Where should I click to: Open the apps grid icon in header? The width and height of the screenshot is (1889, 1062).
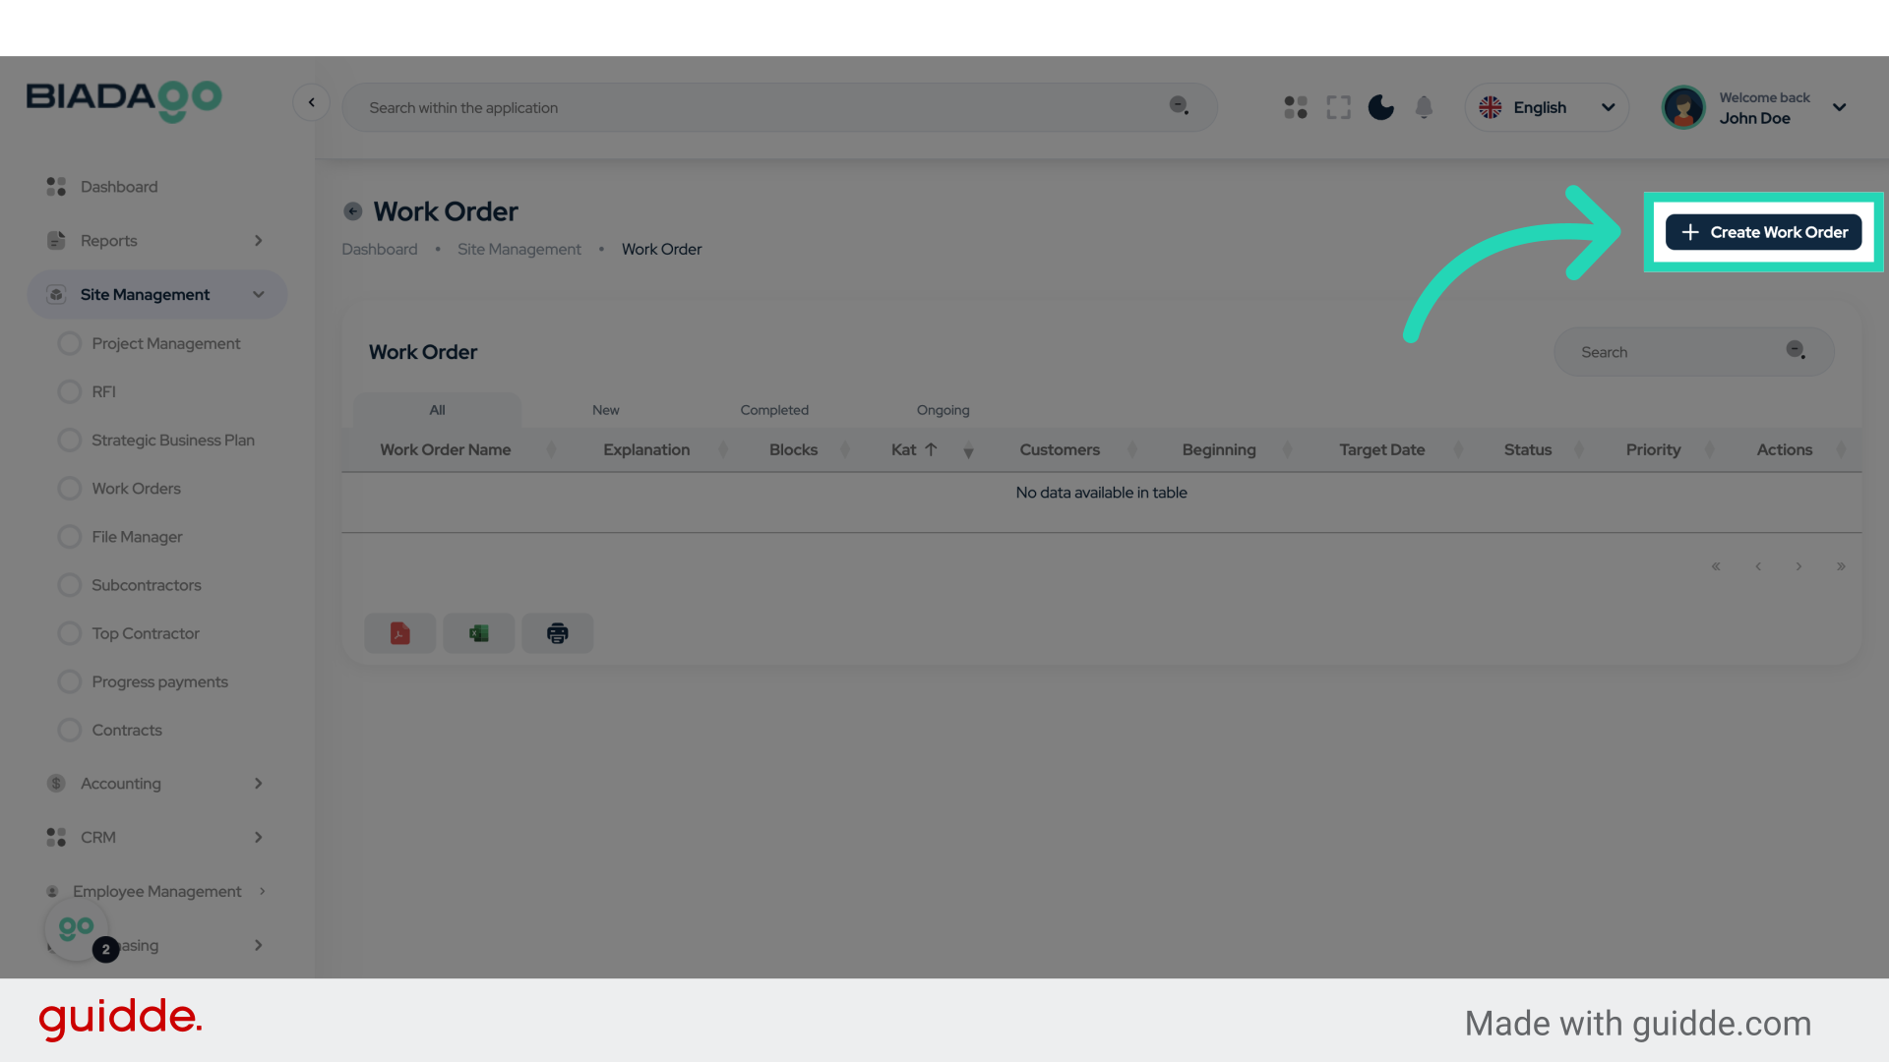click(1295, 107)
